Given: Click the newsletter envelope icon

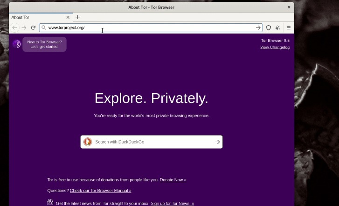Looking at the screenshot, I should (x=50, y=202).
